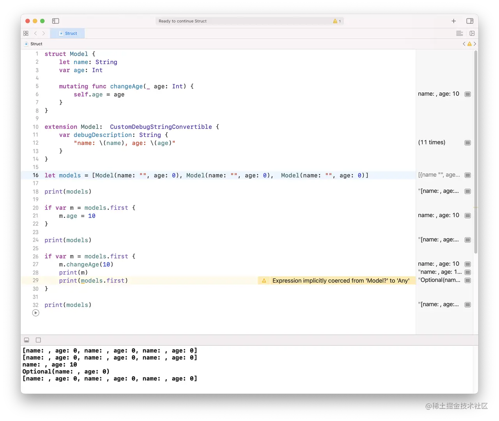Click the editor vertical scrollbar
499x421 pixels.
click(x=476, y=152)
